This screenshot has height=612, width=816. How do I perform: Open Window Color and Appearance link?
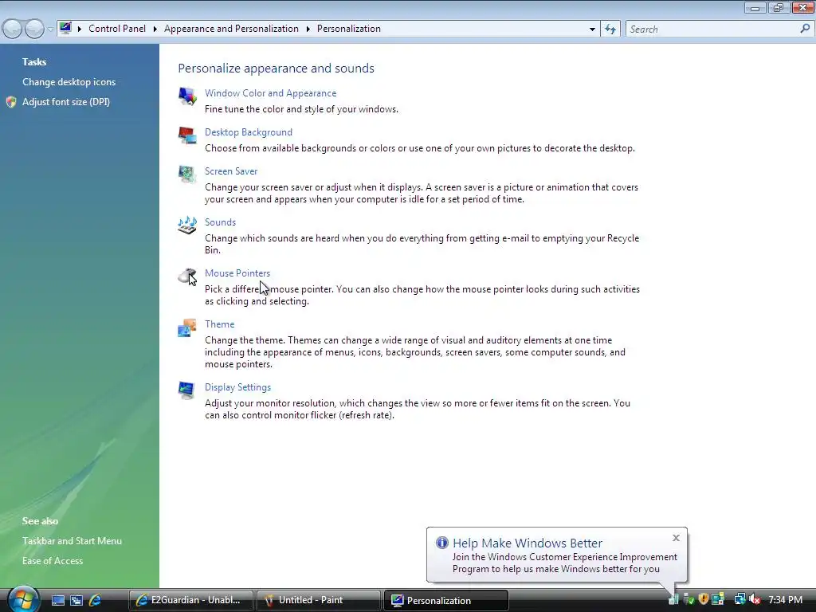coord(271,93)
